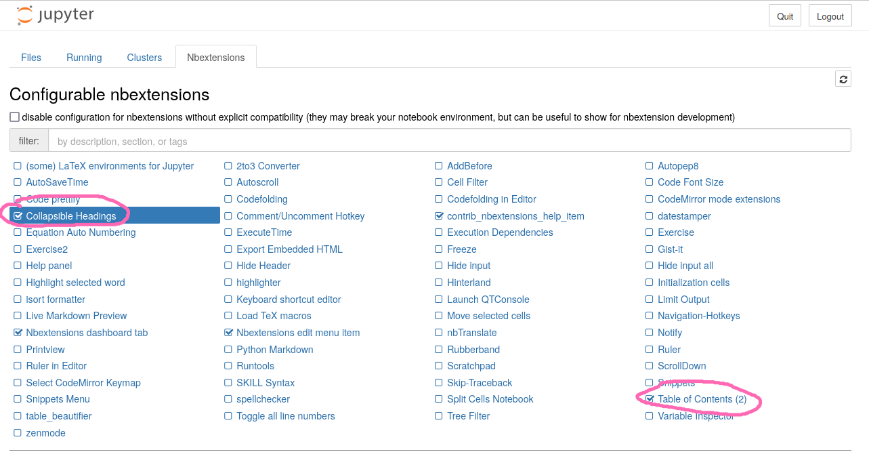This screenshot has height=452, width=869.
Task: Enable the ExecuteTime extension checkbox
Action: pos(229,232)
